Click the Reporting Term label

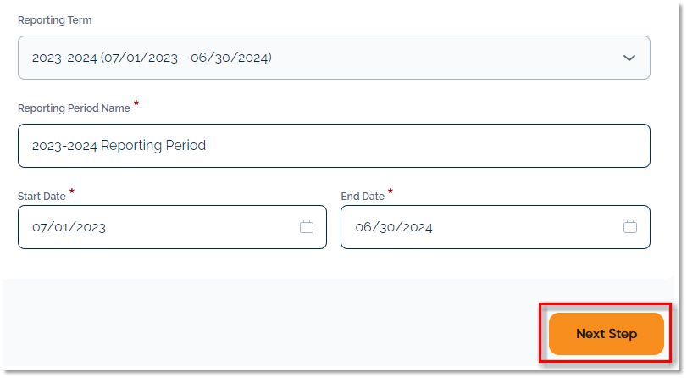click(x=55, y=19)
